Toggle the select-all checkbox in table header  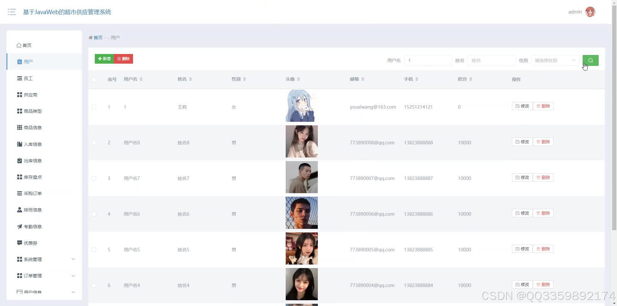click(x=94, y=79)
